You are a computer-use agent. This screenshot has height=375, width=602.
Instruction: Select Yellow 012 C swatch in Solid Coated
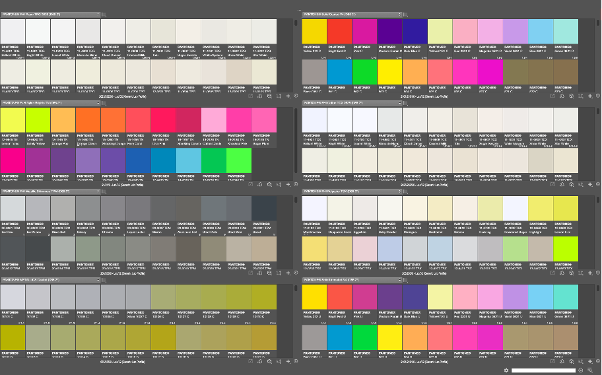coord(314,32)
